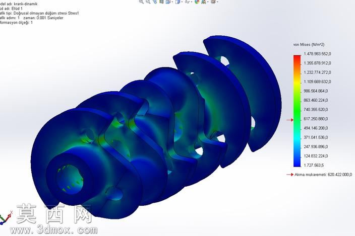Click the von Mises color legend bar
The image size is (355, 236).
(297, 111)
